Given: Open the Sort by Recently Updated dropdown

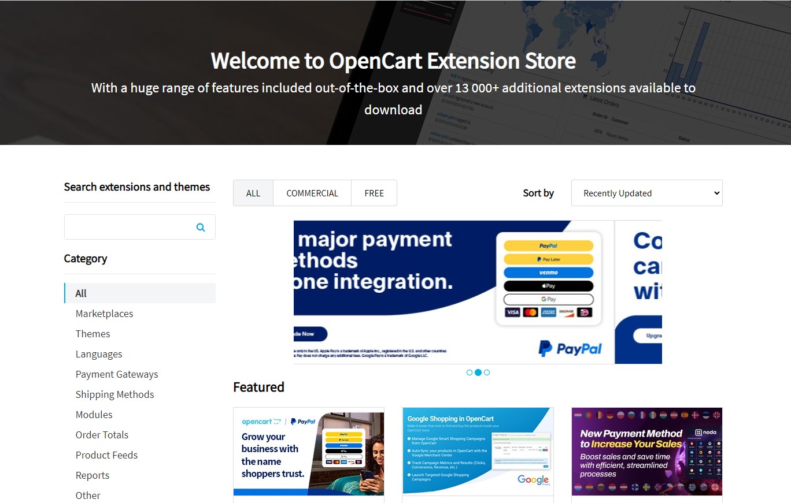Looking at the screenshot, I should [x=647, y=193].
